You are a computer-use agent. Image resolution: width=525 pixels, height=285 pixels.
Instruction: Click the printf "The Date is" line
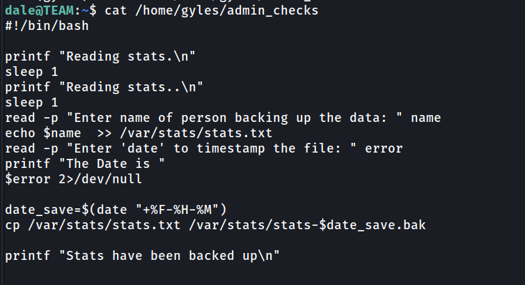point(85,164)
